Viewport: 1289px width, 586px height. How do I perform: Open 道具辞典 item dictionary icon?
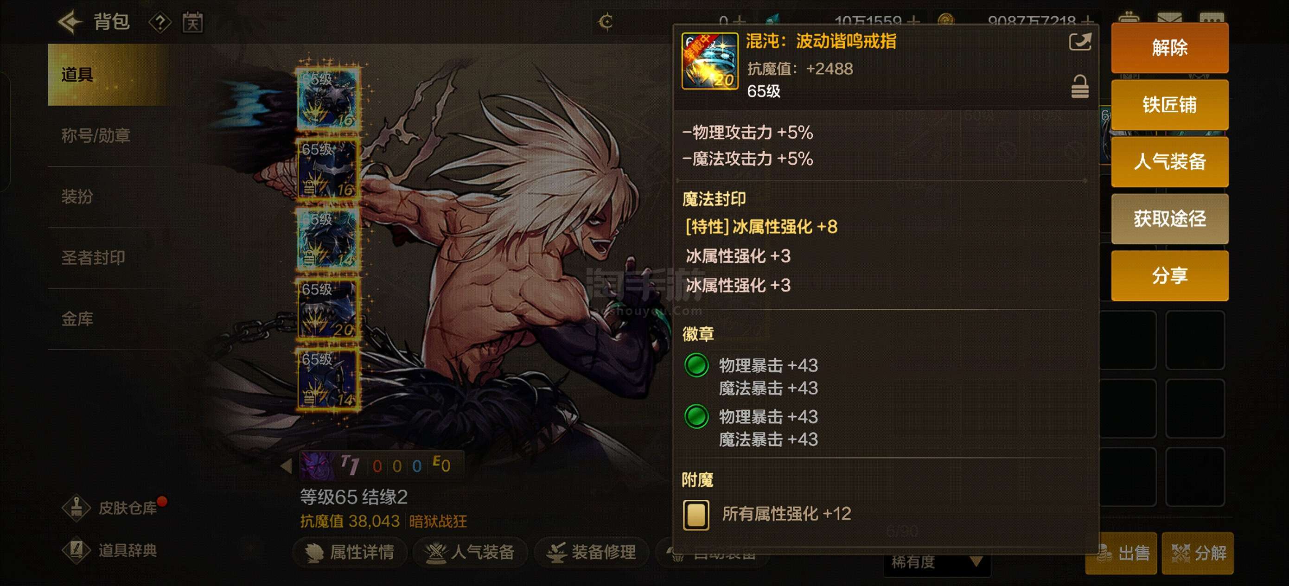pyautogui.click(x=77, y=550)
